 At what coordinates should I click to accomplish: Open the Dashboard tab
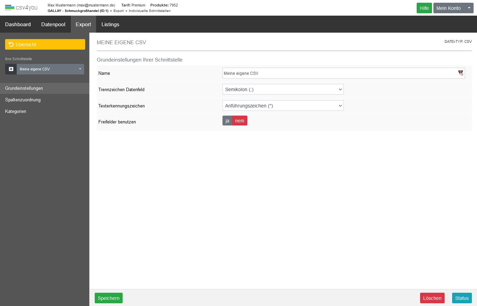[x=18, y=24]
